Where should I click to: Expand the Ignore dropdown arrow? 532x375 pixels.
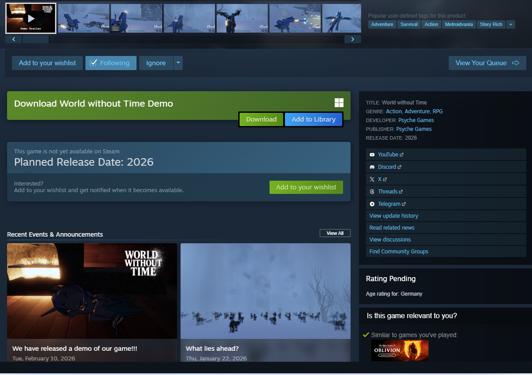pyautogui.click(x=178, y=63)
